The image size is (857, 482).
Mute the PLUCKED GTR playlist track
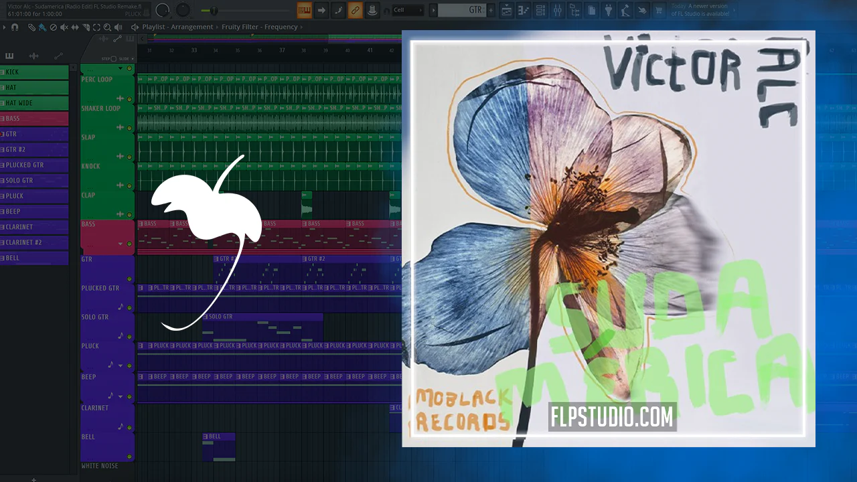click(x=130, y=308)
